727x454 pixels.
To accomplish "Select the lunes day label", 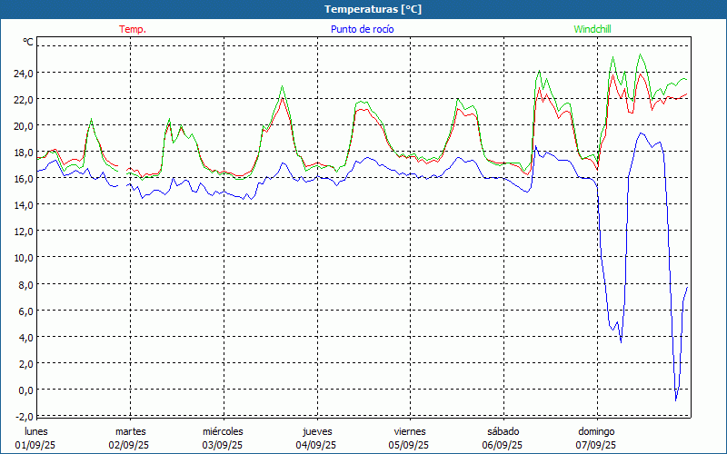I will coord(36,431).
